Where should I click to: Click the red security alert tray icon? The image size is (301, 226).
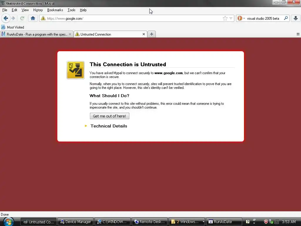(266, 222)
